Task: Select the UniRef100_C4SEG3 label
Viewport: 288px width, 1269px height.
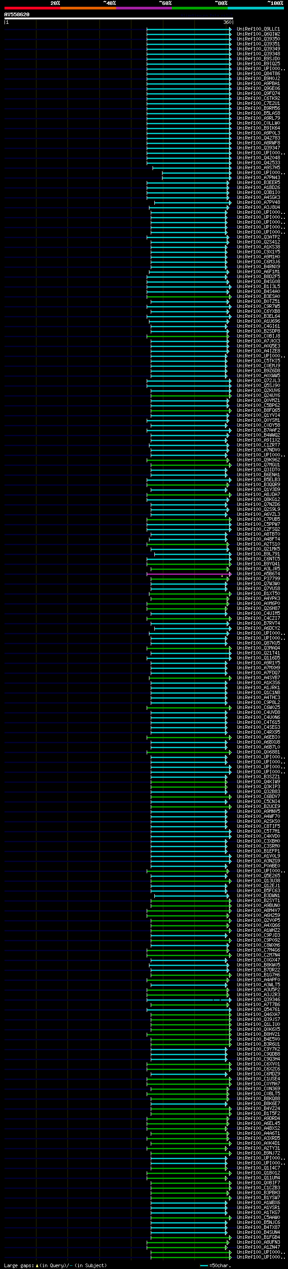Action: point(258,727)
